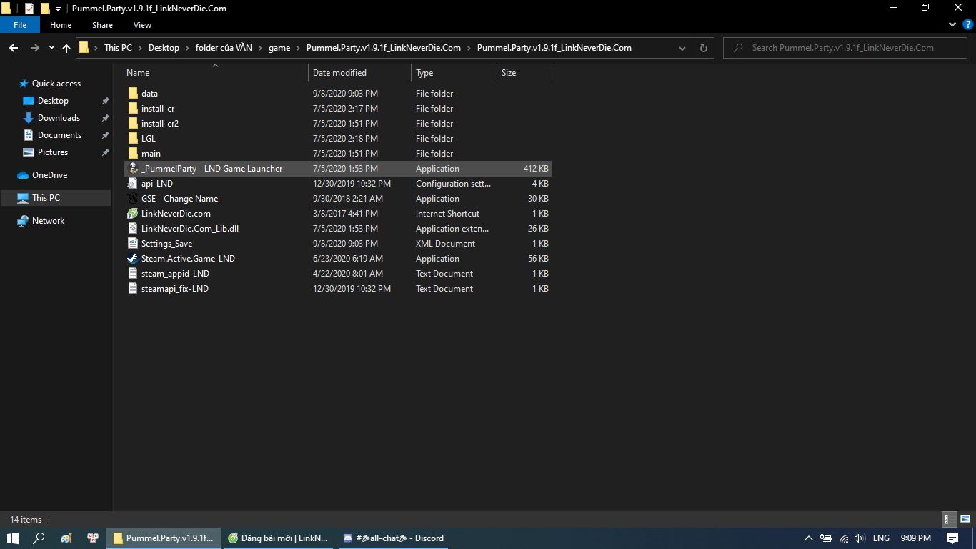The height and width of the screenshot is (549, 976).
Task: Open the File menu tab
Action: (20, 25)
